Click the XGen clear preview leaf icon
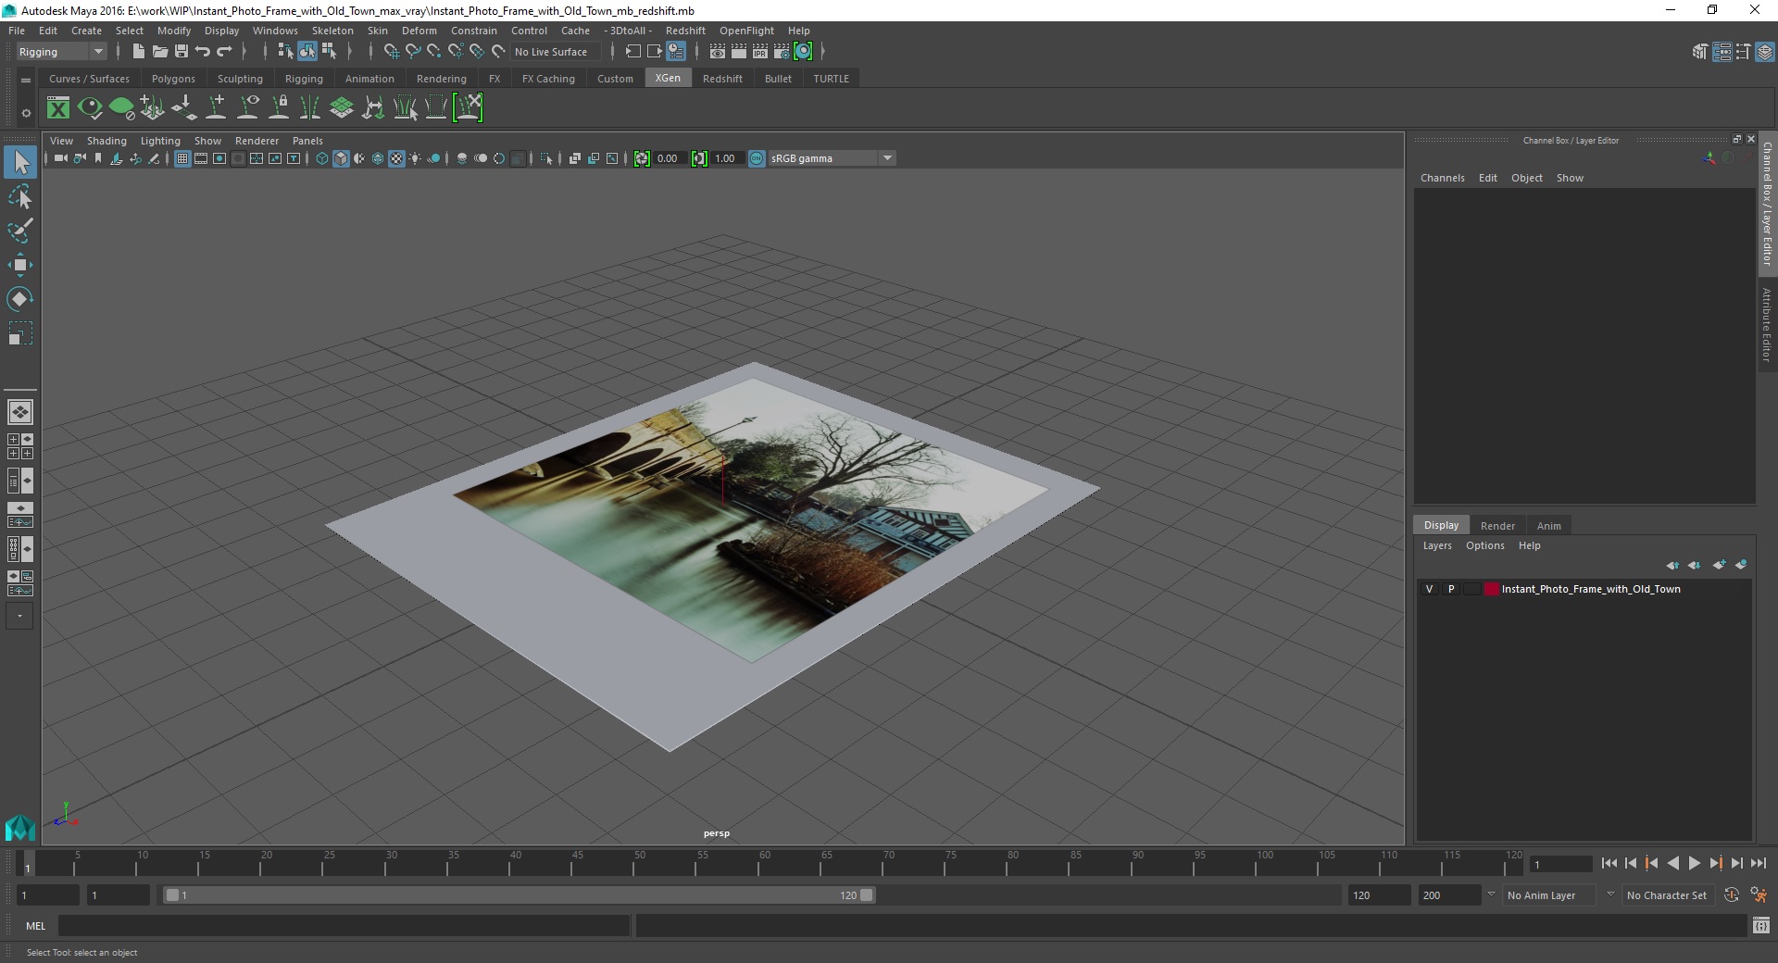Image resolution: width=1778 pixels, height=963 pixels. (121, 108)
